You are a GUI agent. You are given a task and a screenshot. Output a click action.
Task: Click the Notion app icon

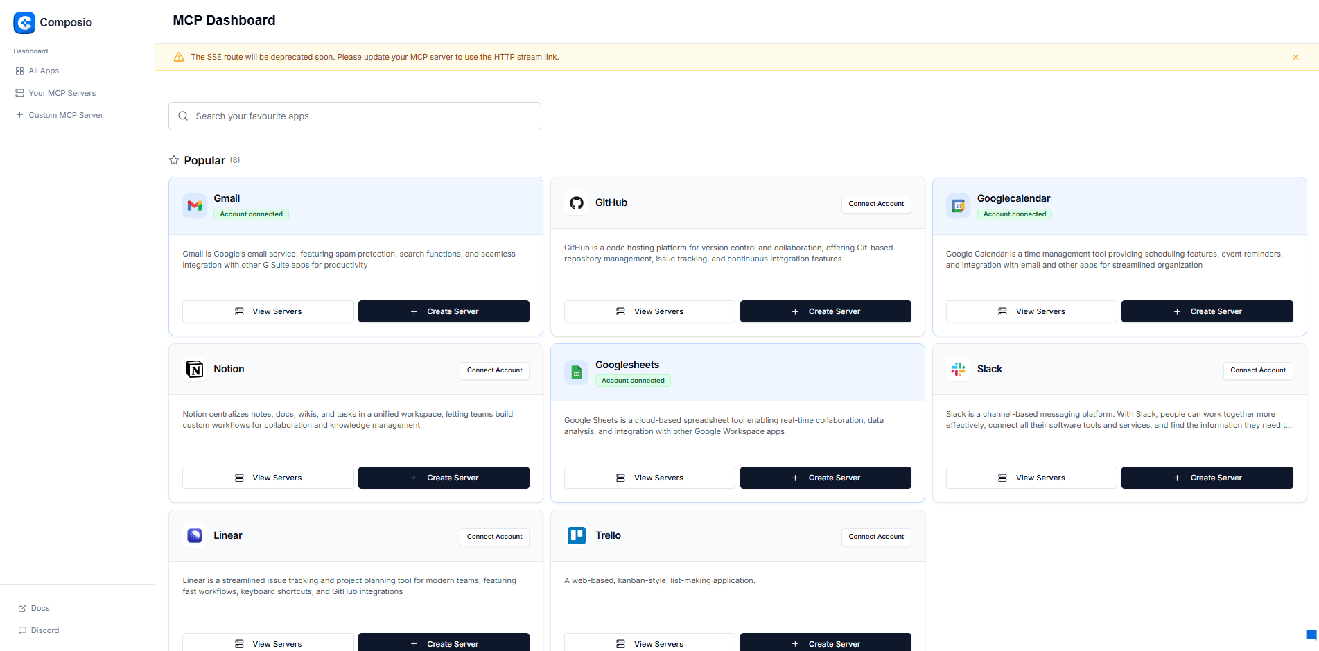[x=195, y=370]
